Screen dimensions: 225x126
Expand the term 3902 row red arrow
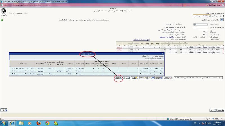click(223, 46)
